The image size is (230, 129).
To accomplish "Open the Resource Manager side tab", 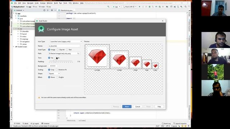I will point(11,28).
